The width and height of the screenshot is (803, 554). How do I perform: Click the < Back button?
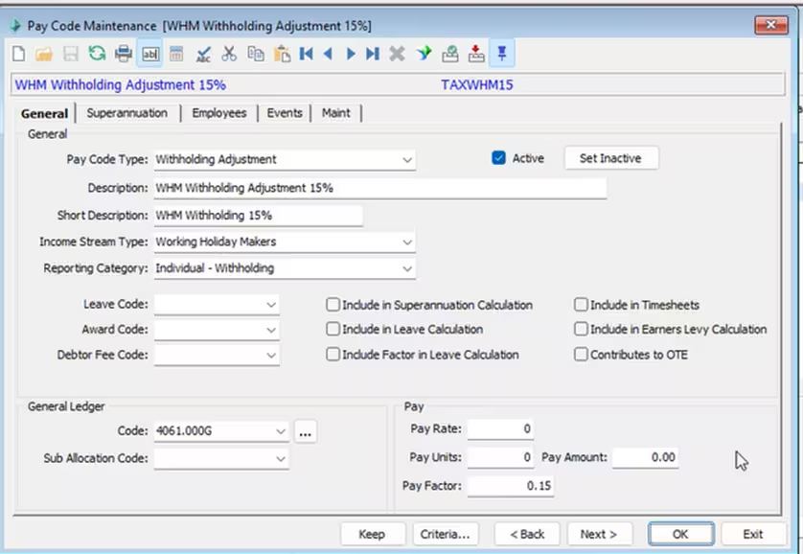[x=527, y=535]
